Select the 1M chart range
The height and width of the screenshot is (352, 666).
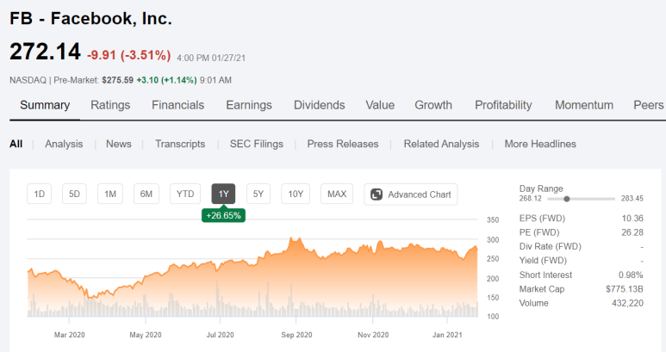point(110,194)
